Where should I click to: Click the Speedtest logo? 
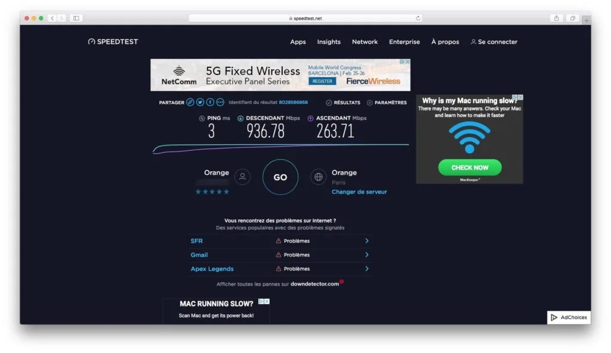coord(112,42)
